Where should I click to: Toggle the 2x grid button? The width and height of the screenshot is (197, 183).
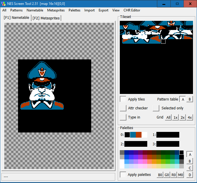click(182, 117)
